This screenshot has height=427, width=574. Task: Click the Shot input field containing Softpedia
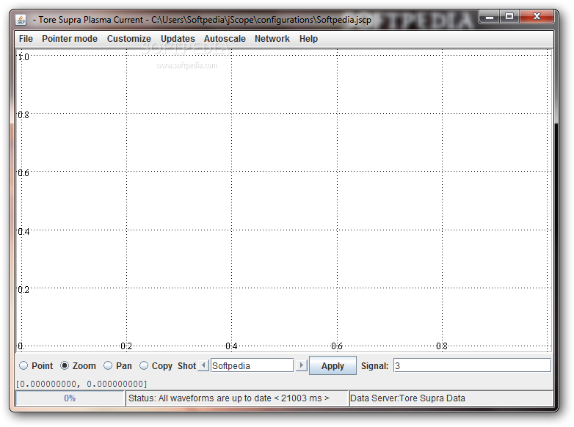pyautogui.click(x=252, y=365)
